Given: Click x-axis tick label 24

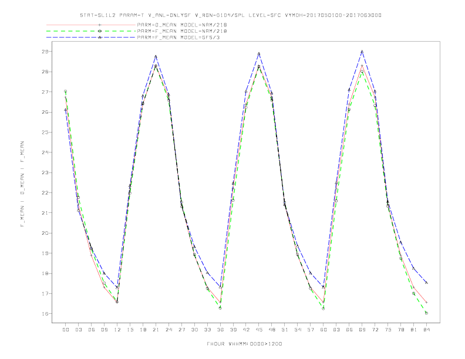Looking at the screenshot, I should [169, 330].
